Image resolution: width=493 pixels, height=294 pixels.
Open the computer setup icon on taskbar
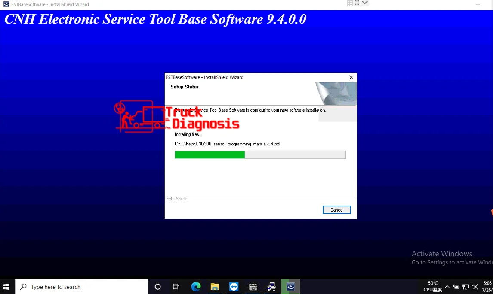pyautogui.click(x=271, y=286)
